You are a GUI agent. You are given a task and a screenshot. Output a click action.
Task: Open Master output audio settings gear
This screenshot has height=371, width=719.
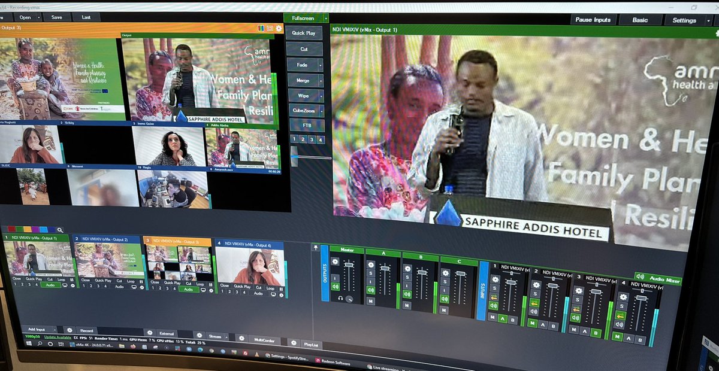(x=335, y=261)
